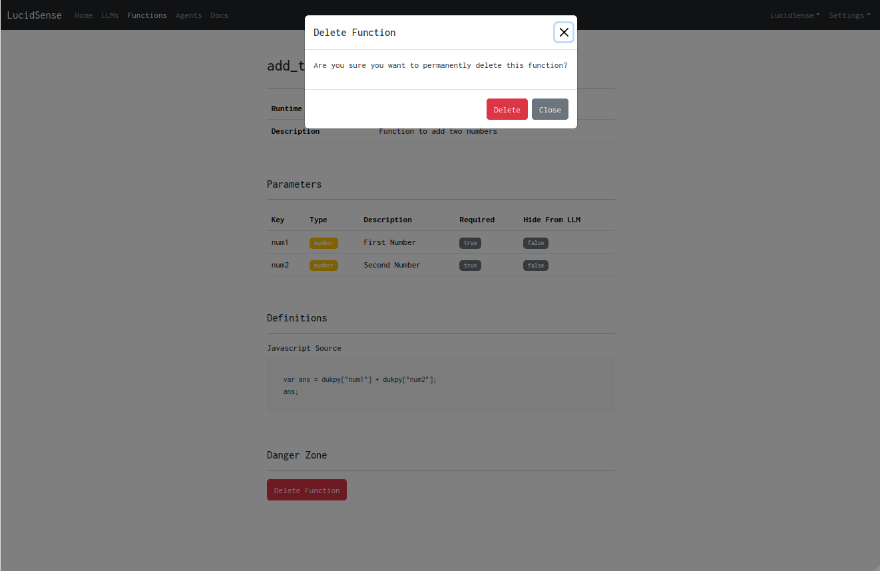Confirm deletion with the red Delete button

(507, 110)
